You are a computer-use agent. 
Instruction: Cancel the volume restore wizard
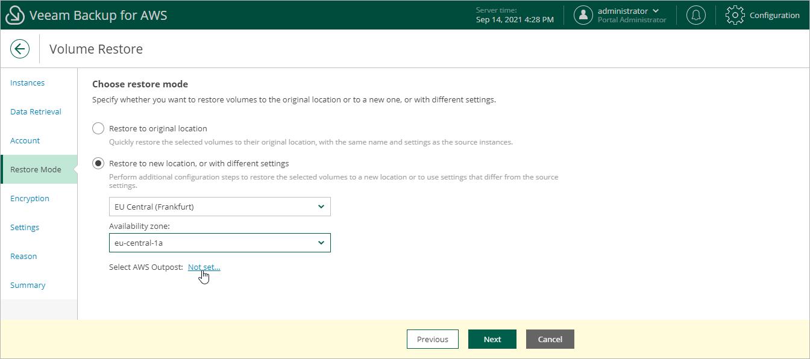coord(550,339)
